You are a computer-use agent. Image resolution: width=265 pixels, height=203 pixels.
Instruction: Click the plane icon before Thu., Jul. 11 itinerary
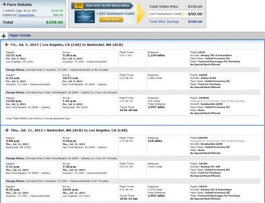pos(7,130)
